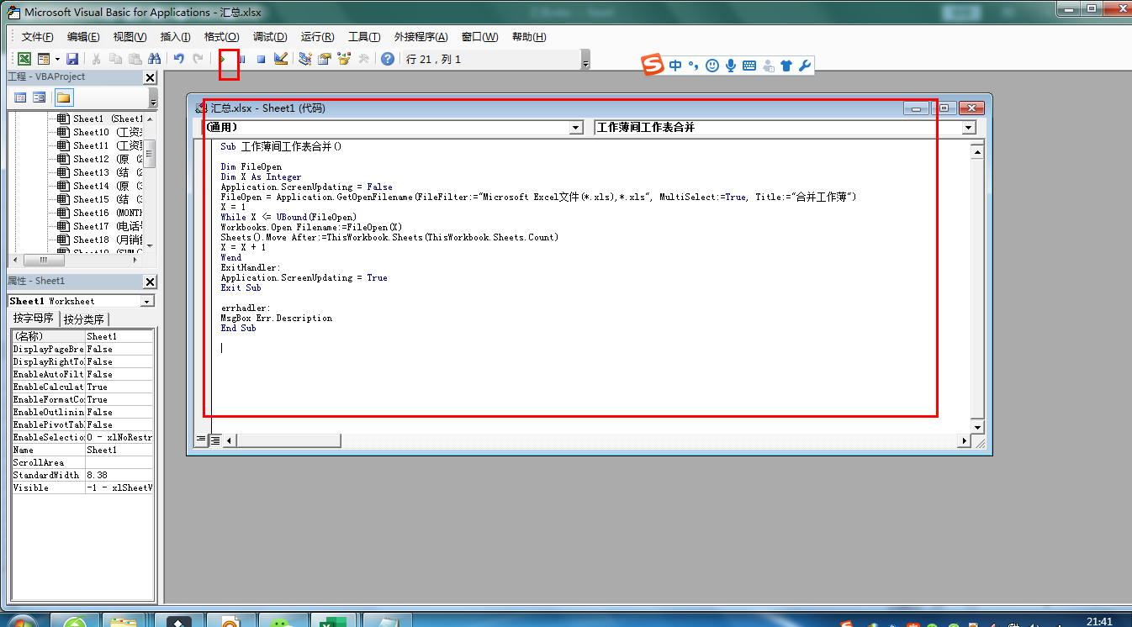1132x627 pixels.
Task: Select the Visible property row
Action: click(x=82, y=487)
